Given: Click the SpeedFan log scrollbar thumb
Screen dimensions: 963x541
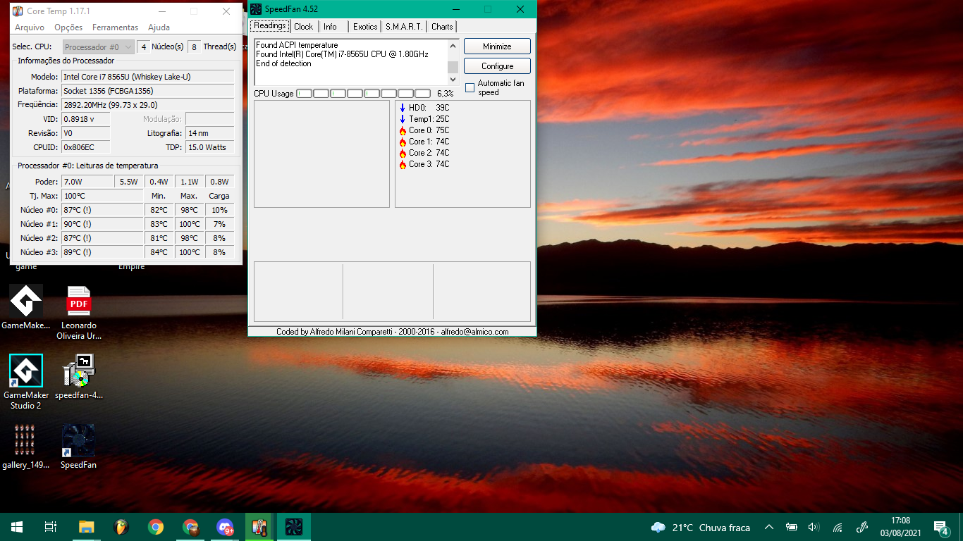Looking at the screenshot, I should pyautogui.click(x=453, y=67).
